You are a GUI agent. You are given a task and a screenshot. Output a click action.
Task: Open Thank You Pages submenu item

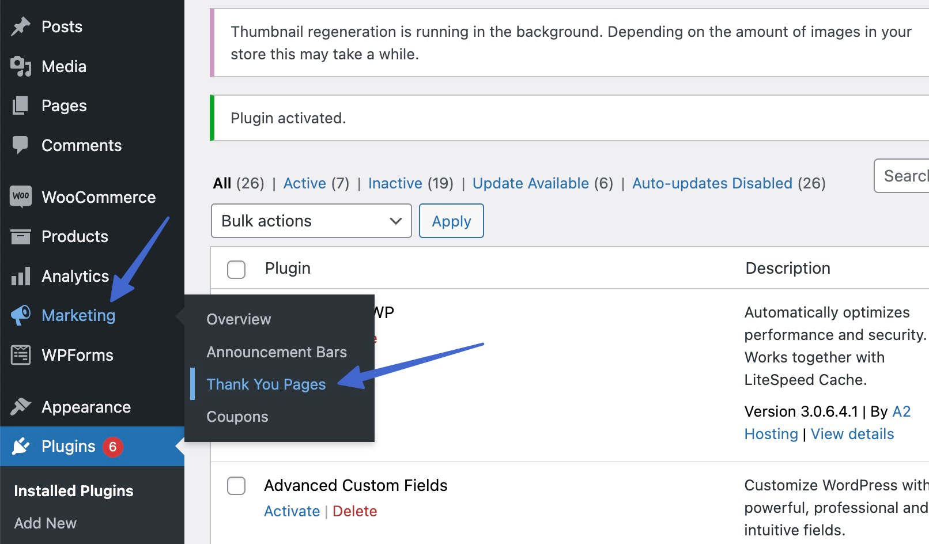pyautogui.click(x=266, y=384)
